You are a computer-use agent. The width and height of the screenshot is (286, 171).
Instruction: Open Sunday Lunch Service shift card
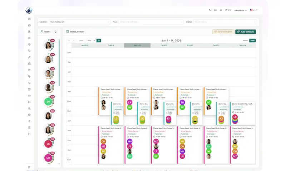(243, 113)
